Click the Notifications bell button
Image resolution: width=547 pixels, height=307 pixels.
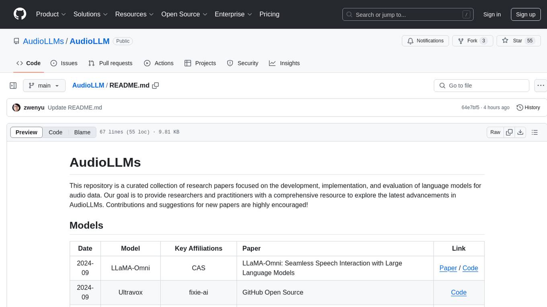point(426,41)
